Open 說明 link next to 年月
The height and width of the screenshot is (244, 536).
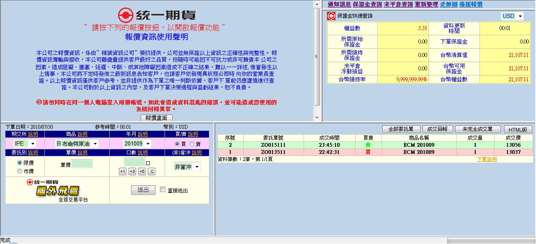pyautogui.click(x=143, y=134)
